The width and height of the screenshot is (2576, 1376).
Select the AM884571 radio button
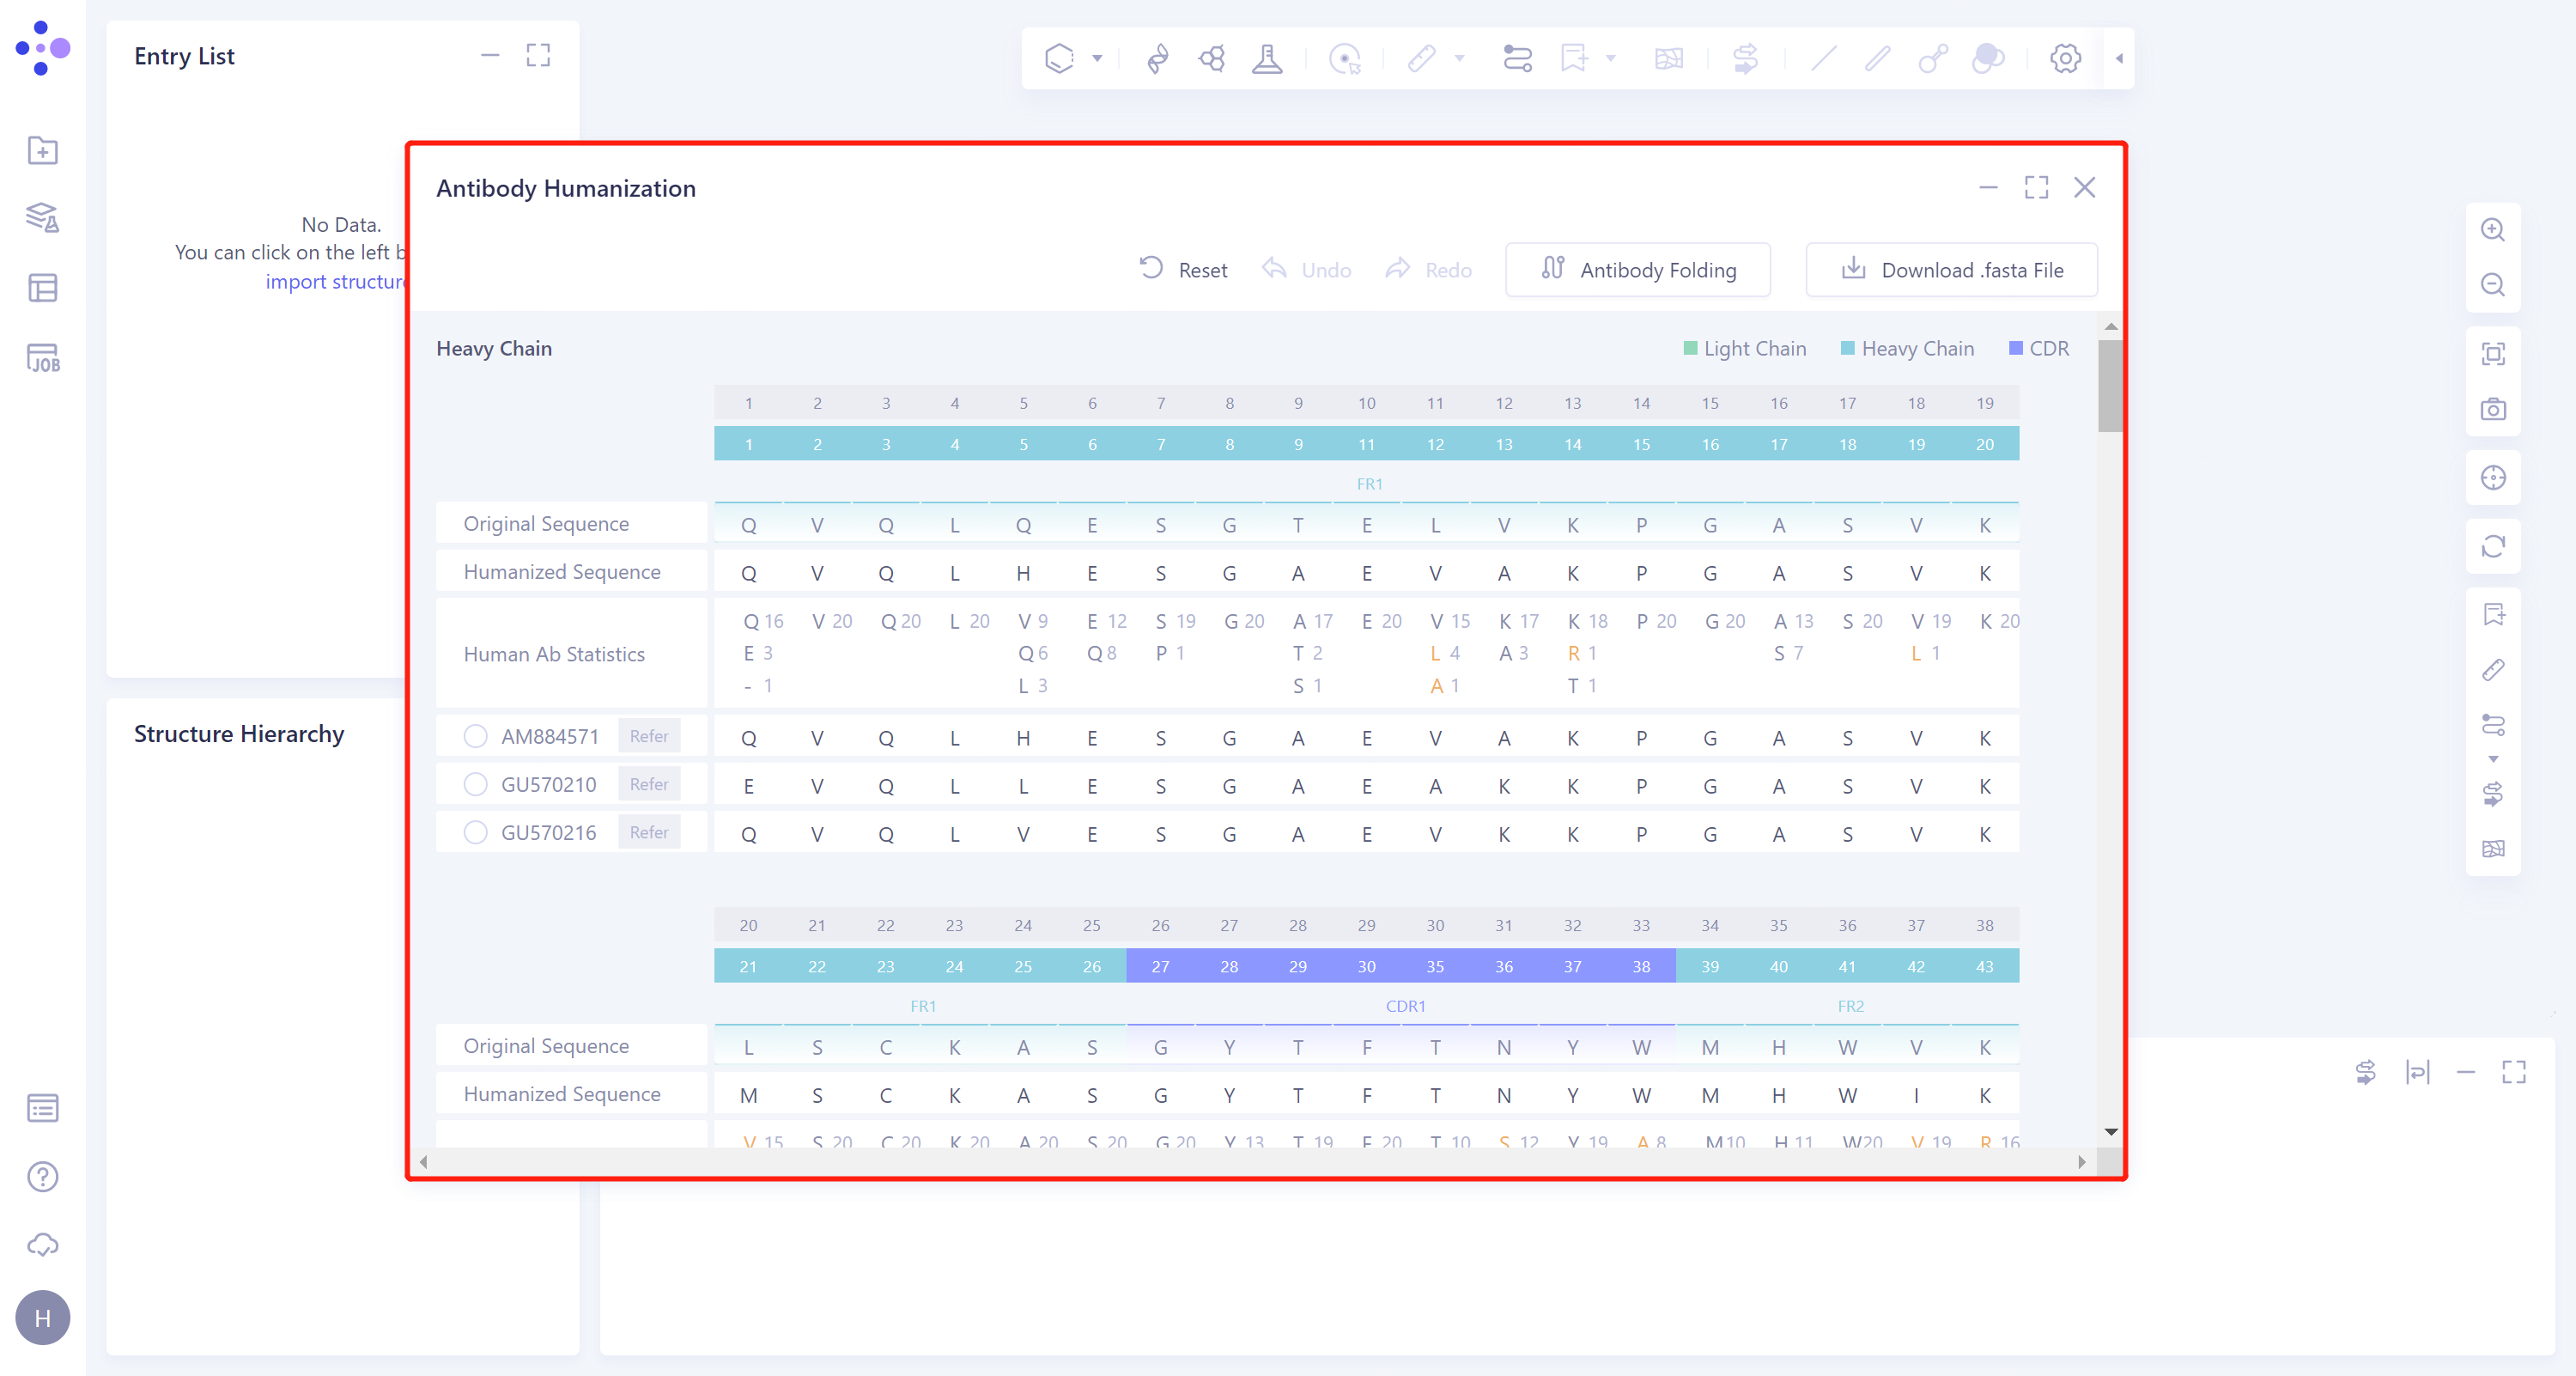tap(476, 736)
